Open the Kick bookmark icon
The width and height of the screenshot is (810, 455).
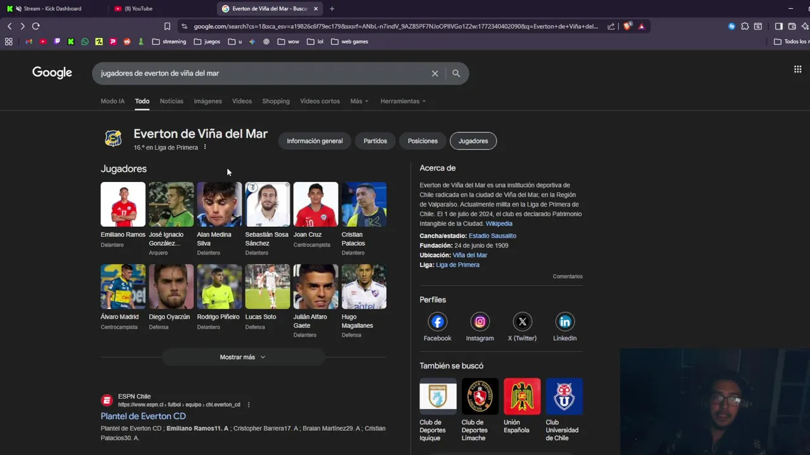[x=71, y=42]
